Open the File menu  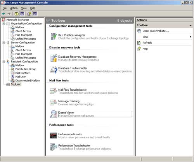click(5, 8)
